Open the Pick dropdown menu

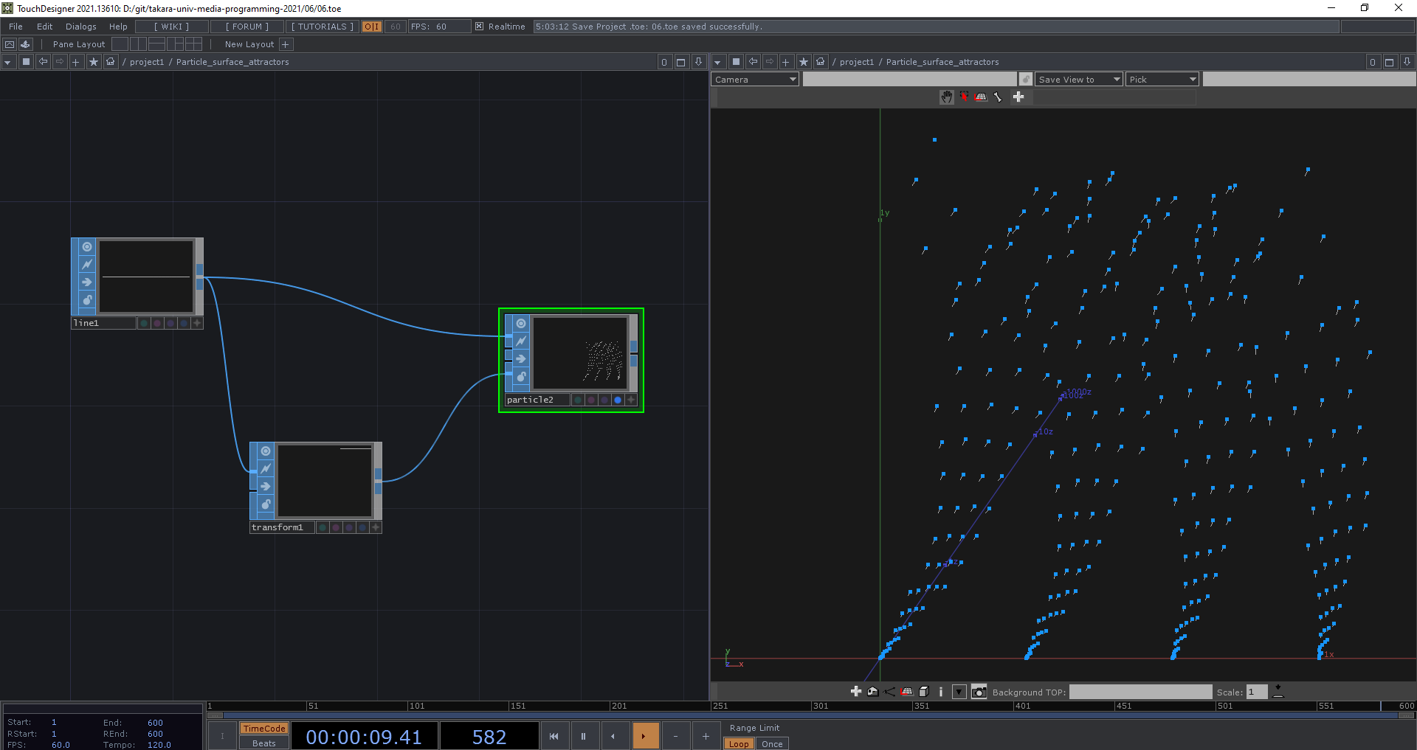click(1162, 80)
